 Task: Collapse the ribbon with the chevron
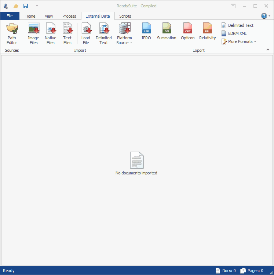point(268,50)
